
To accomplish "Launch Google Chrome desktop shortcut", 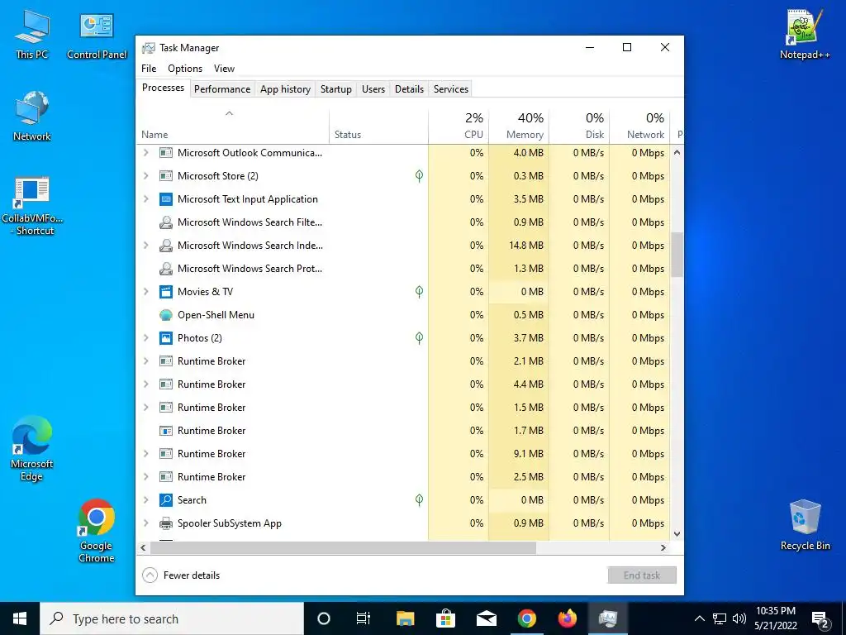I will (96, 531).
